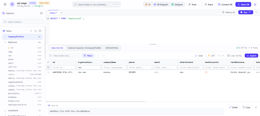Focus the Filter visible rows field

tap(64, 56)
